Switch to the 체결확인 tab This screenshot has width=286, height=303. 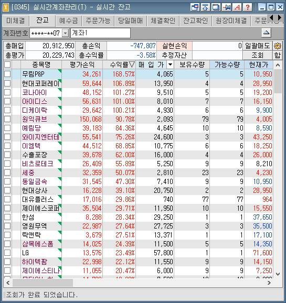click(x=163, y=20)
